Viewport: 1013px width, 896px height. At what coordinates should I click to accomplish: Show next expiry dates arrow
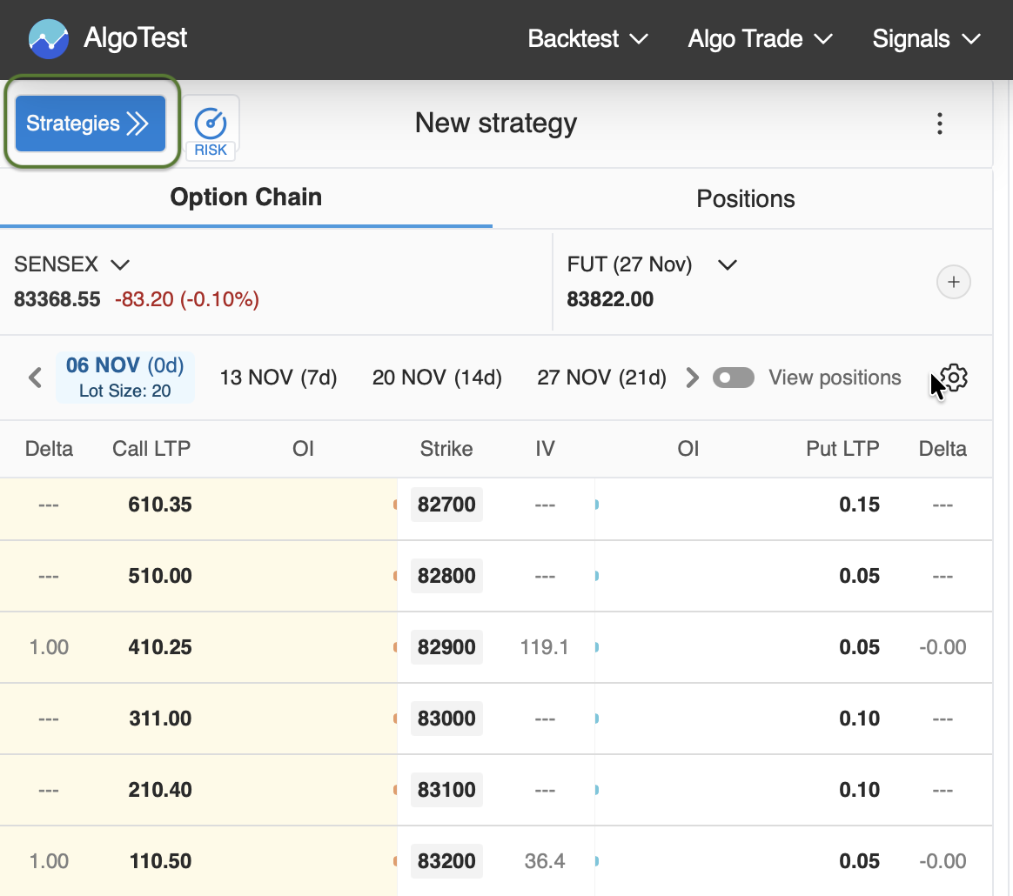(692, 378)
